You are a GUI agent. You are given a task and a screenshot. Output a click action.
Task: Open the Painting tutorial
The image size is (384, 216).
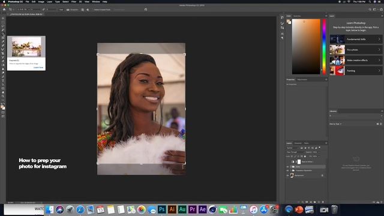(356, 71)
